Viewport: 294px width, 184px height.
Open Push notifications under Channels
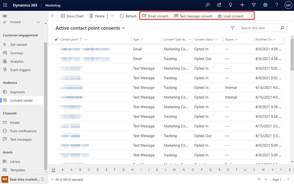[x=23, y=131]
